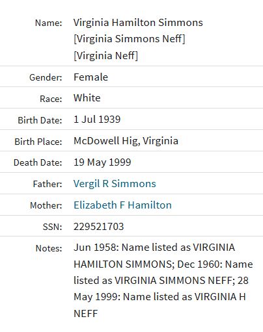Screen dimensions: 263x332
Task: Click the Notes text about Jun 1958
Action: [163, 280]
